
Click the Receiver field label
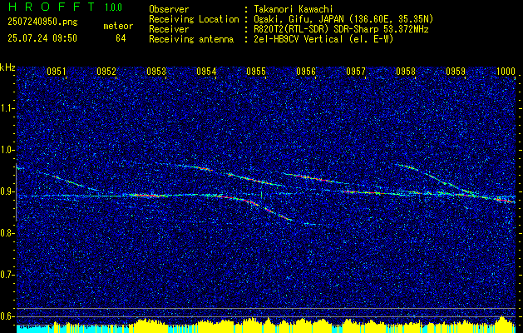coord(169,29)
